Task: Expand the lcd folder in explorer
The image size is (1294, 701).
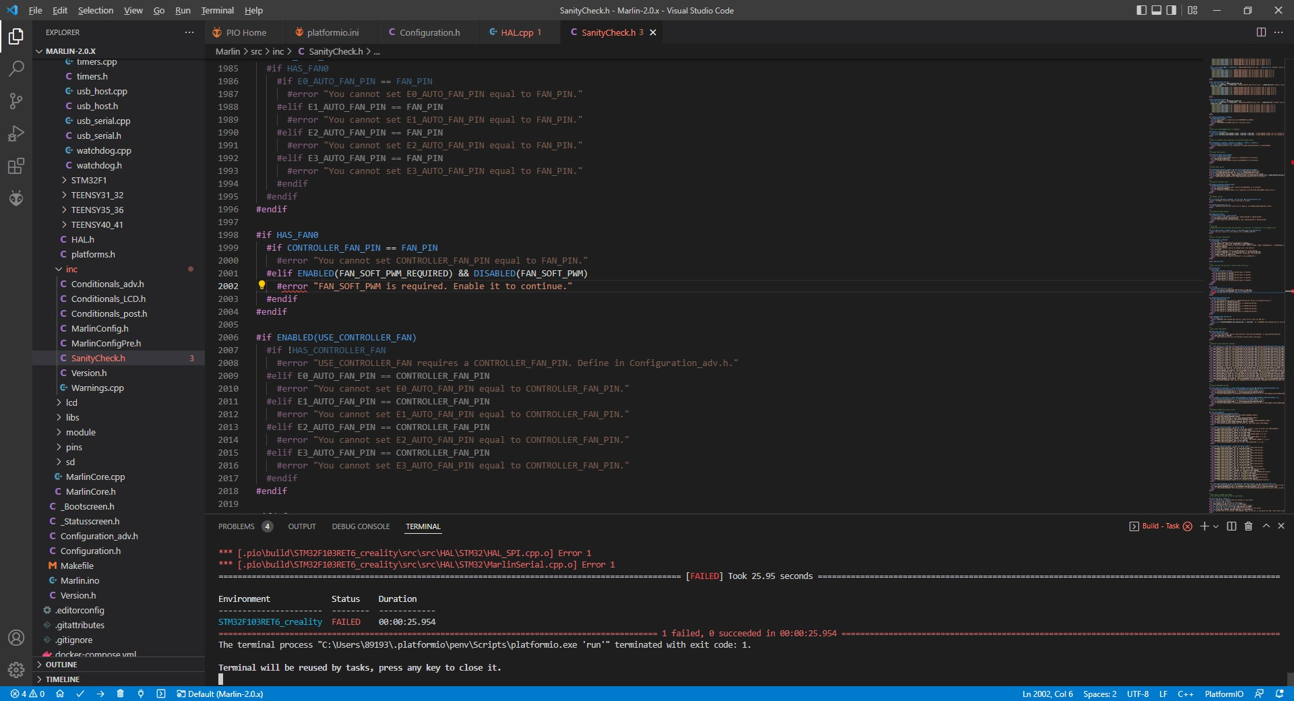Action: 71,402
